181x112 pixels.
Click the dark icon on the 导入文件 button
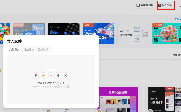click(x=160, y=5)
